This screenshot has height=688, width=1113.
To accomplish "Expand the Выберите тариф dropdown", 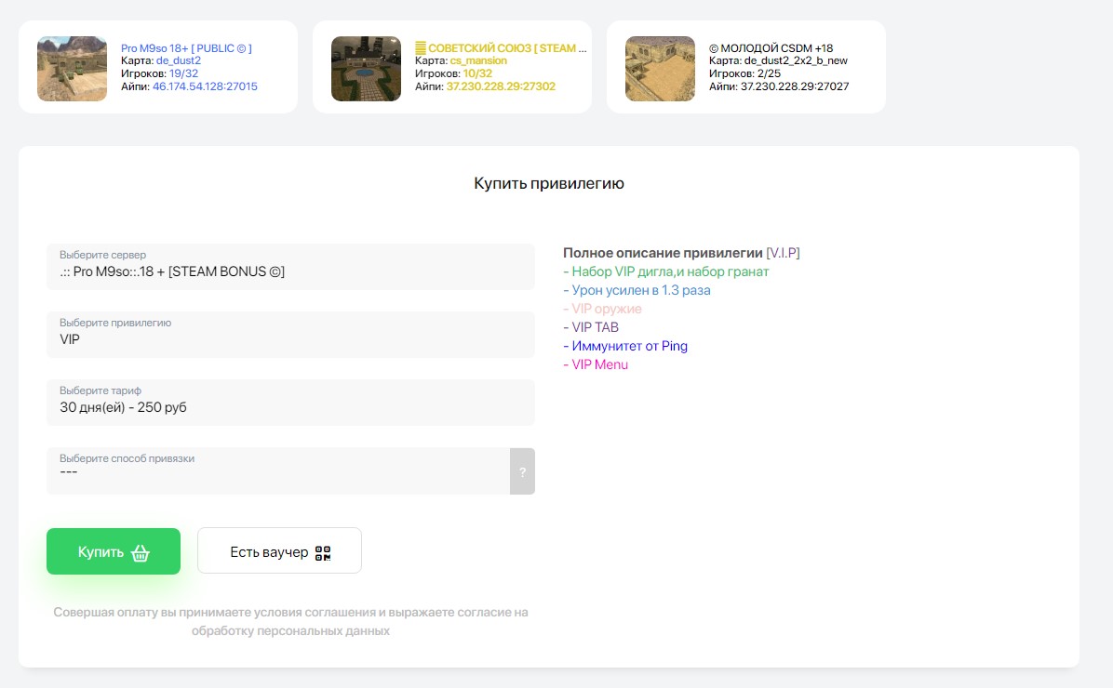I will click(x=290, y=403).
